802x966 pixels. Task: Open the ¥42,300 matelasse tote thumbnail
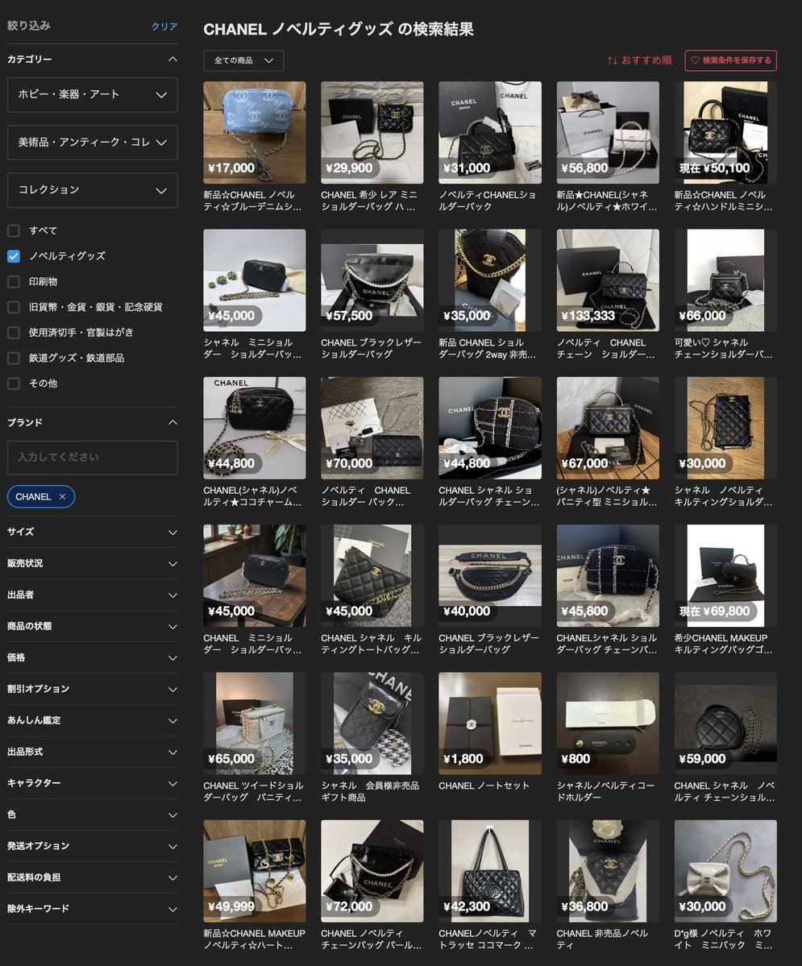490,871
